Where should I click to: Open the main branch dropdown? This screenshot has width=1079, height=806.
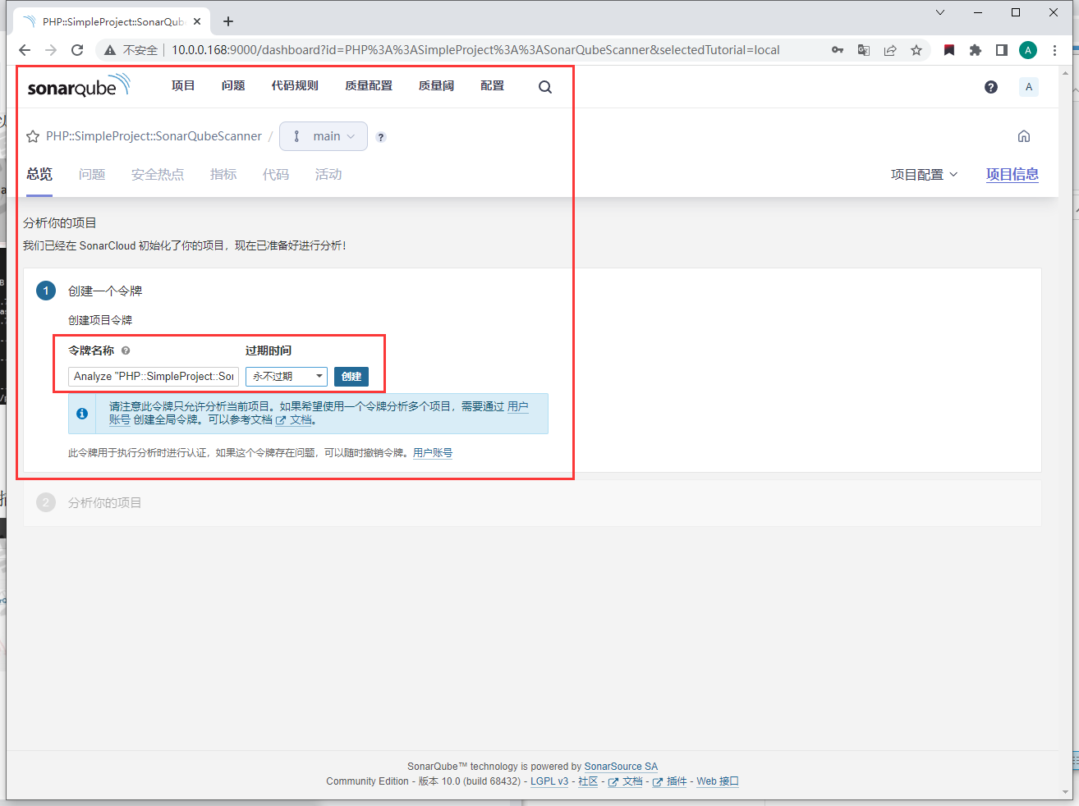point(324,136)
